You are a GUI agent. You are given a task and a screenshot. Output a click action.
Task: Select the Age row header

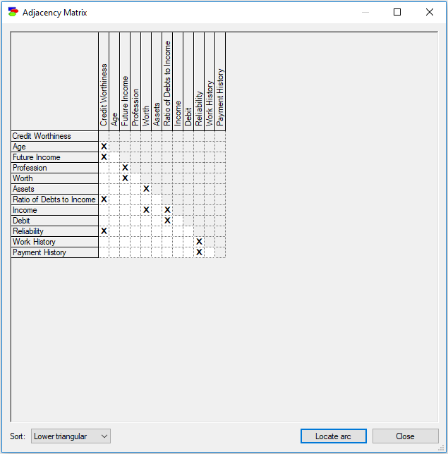pyautogui.click(x=55, y=147)
